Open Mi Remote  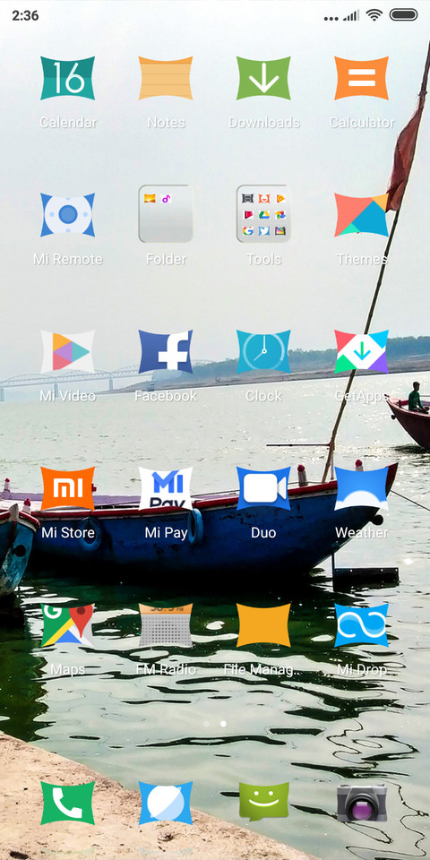[67, 214]
